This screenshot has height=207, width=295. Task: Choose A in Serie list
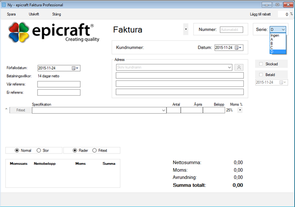pos(278,39)
